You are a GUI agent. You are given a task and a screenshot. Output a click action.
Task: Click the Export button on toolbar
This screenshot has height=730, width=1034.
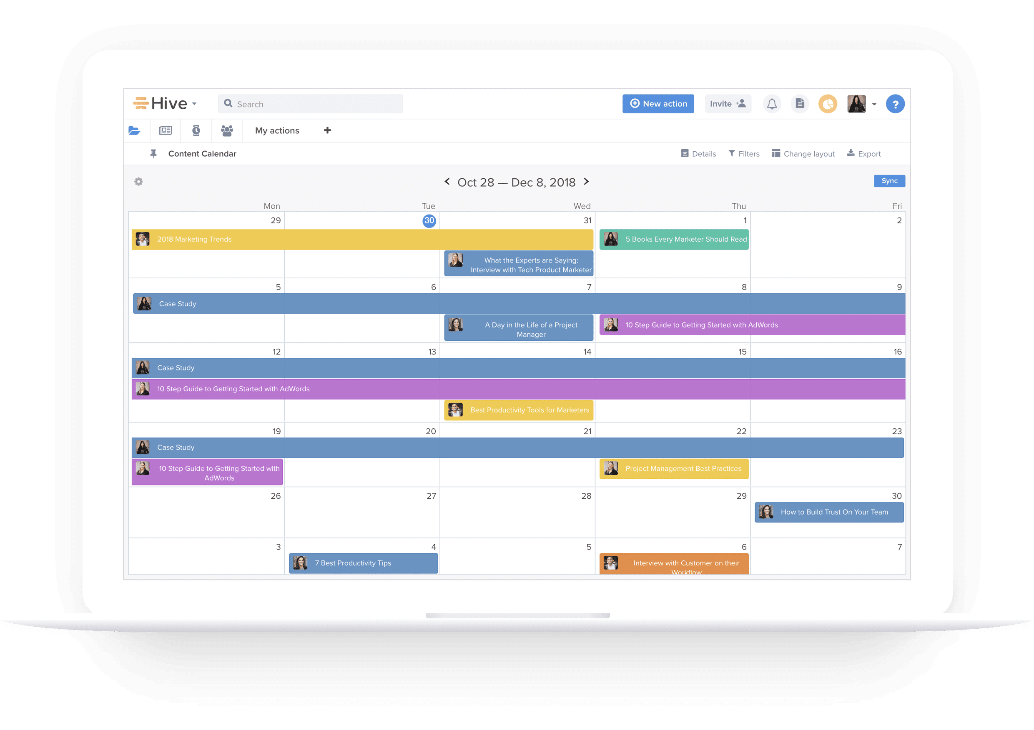tap(867, 153)
